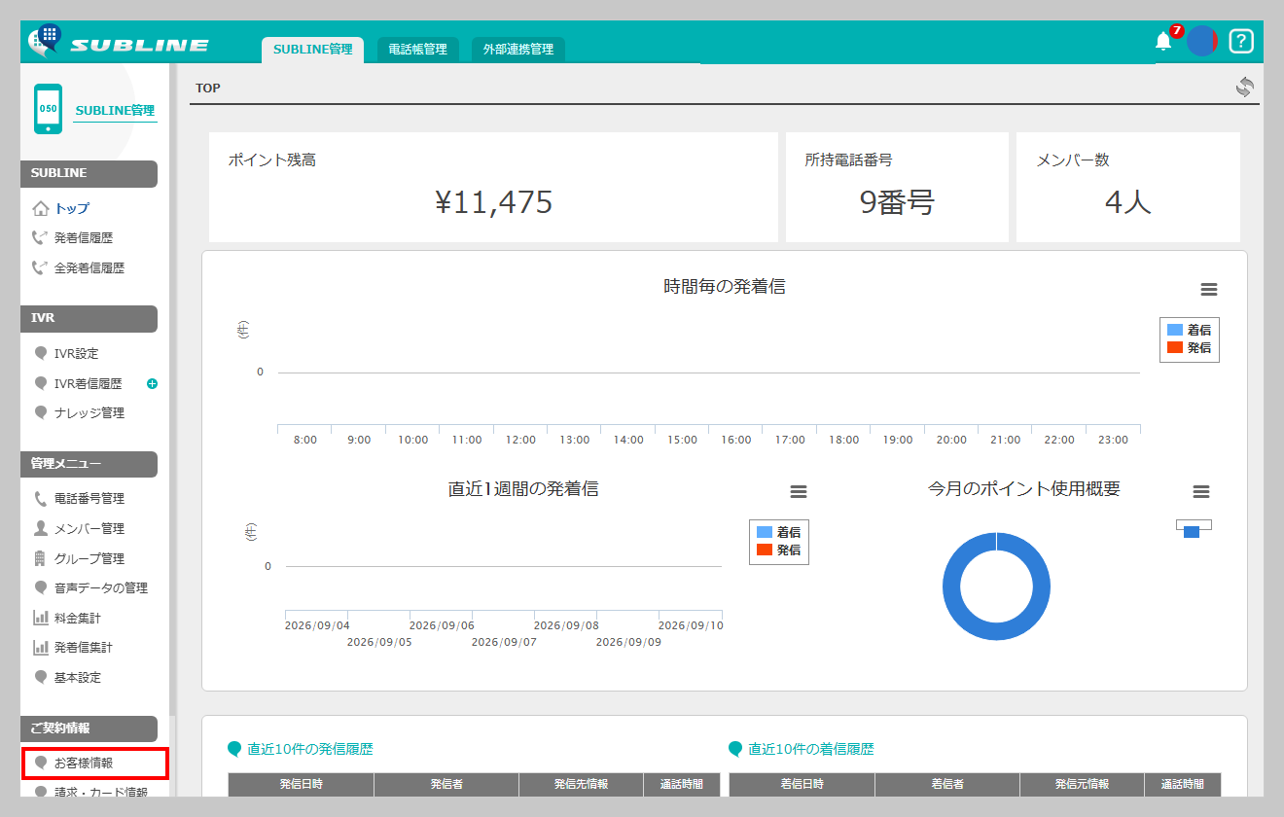Switch to the SUBLINE管理 tab
This screenshot has width=1284, height=817.
coord(312,49)
